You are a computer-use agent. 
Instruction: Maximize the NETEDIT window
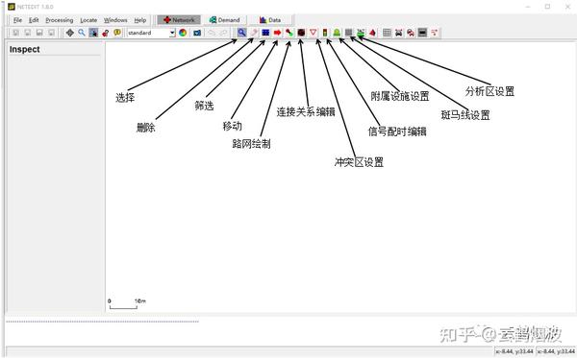click(x=547, y=7)
